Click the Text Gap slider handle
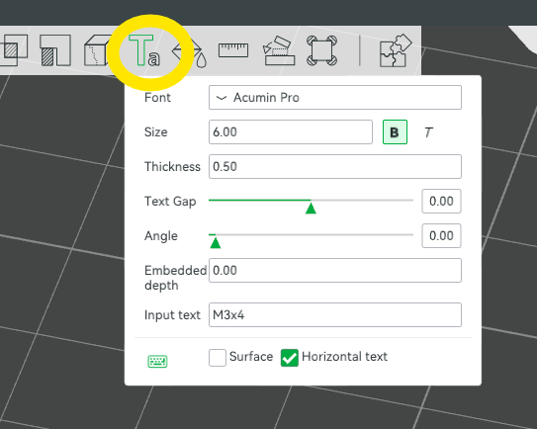Screen dimensions: 537x429 (311, 209)
